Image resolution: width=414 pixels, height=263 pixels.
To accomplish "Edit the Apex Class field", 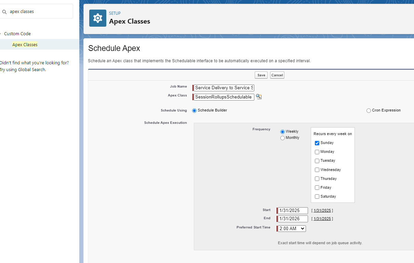I will pyautogui.click(x=224, y=97).
